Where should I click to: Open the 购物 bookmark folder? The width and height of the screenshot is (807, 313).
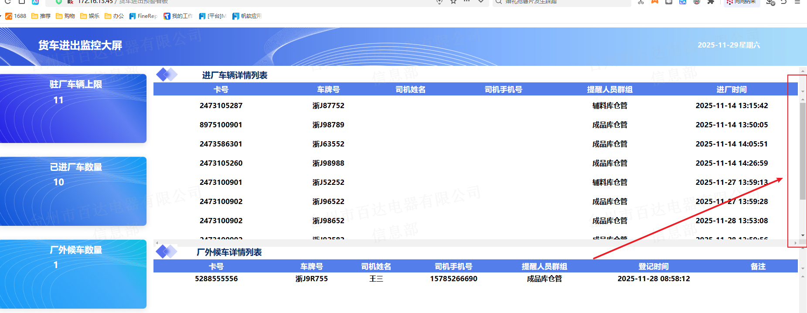pos(65,16)
